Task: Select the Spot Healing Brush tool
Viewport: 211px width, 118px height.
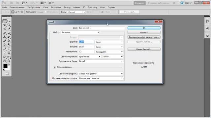Action: (x=5, y=33)
